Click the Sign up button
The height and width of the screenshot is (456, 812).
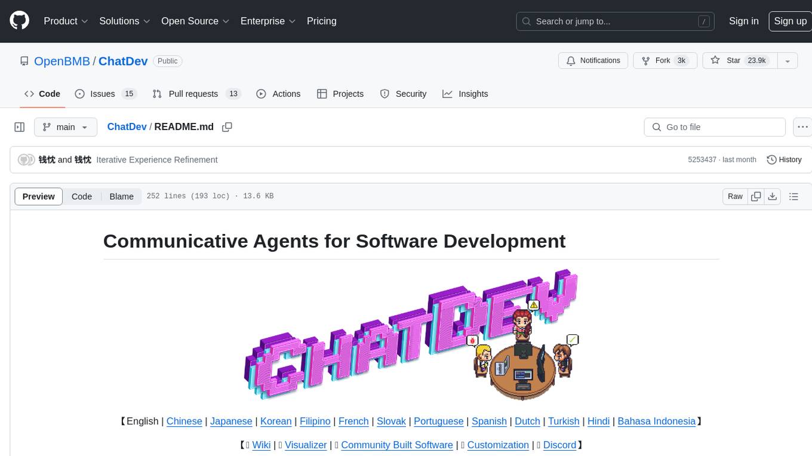[790, 21]
